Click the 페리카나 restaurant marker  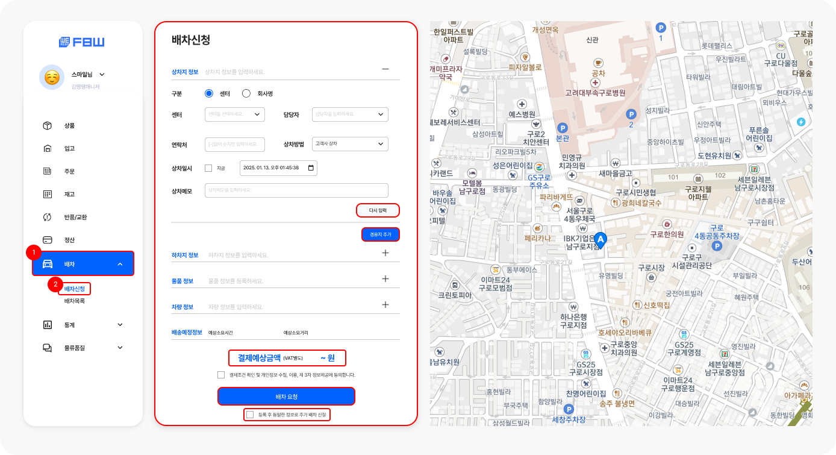click(x=537, y=228)
